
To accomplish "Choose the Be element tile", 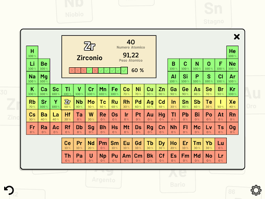I will pos(44,65).
